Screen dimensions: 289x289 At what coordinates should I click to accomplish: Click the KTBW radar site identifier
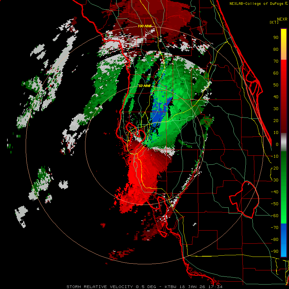point(171,287)
